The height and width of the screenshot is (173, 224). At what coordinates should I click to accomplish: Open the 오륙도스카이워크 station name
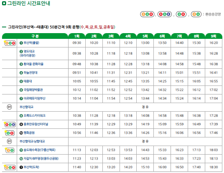tap(34, 116)
